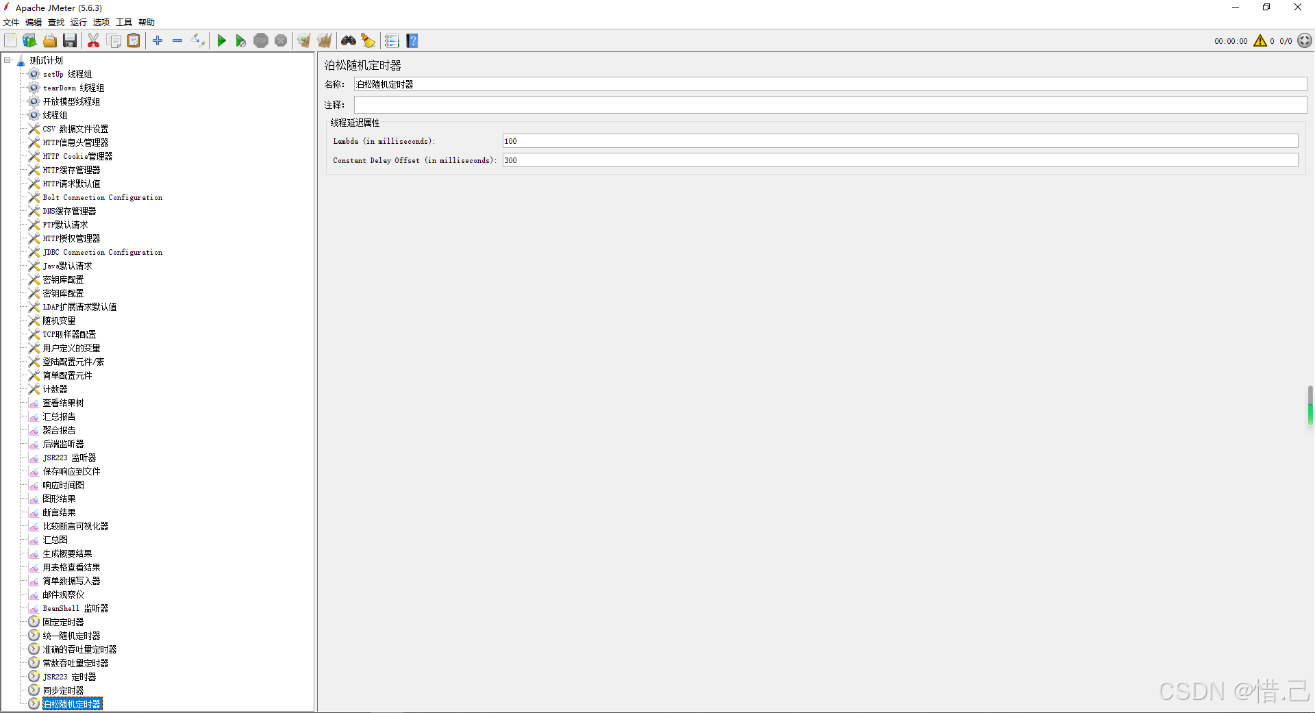Screen dimensions: 1315x713
Task: Select 统一随机定时器 node
Action: 71,636
